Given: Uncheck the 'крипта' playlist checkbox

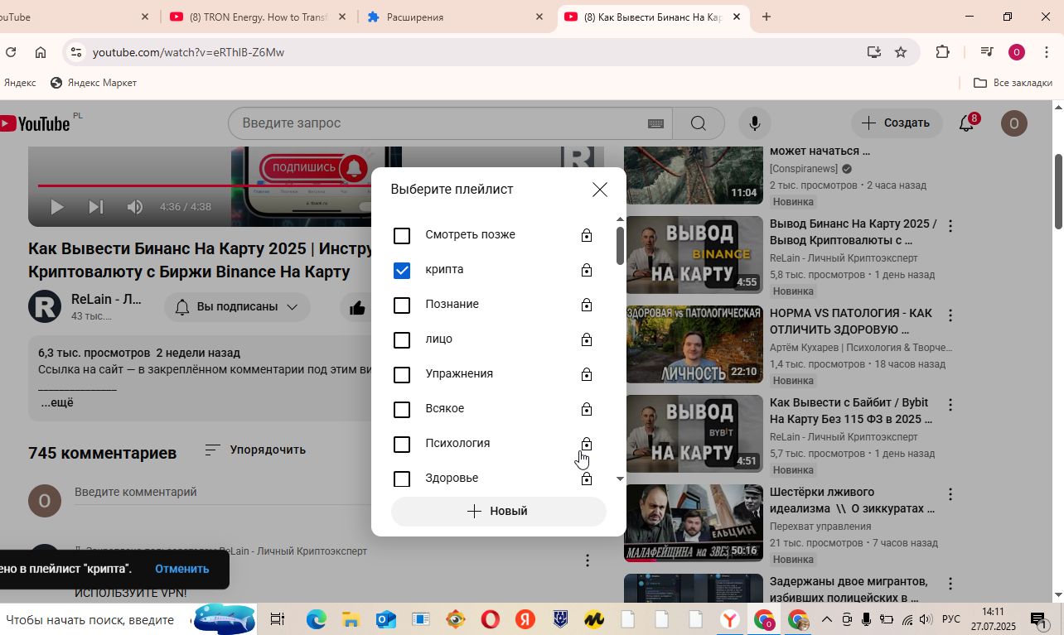Looking at the screenshot, I should pos(402,271).
